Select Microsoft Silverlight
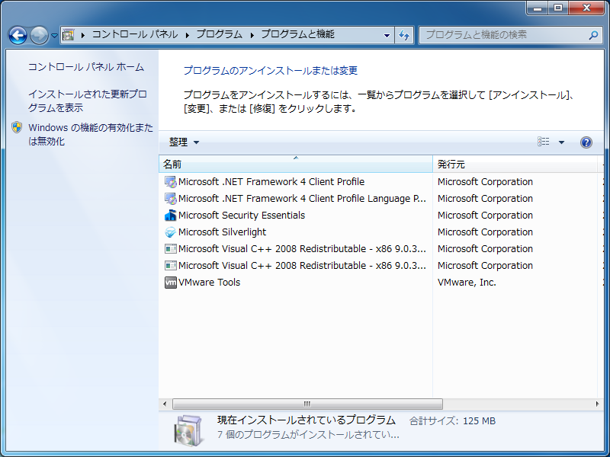This screenshot has width=610, height=457. pyautogui.click(x=222, y=232)
